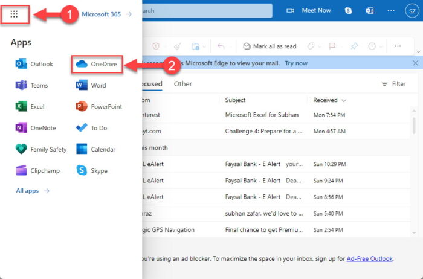
Task: Open the Final chance to get Premium email
Action: 276,230
